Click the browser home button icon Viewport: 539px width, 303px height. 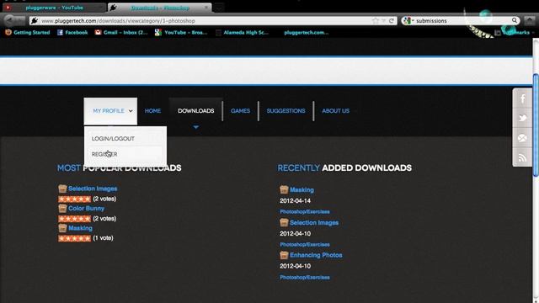pos(530,20)
